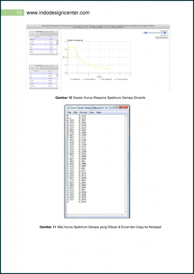Click Excel button above the T (detik) table
194x274 pixels.
coord(37,68)
